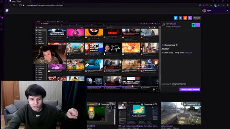Viewport: 230px width, 129px height.
Task: Open the clip thumbnail with 57 803 views
Action: (101, 113)
